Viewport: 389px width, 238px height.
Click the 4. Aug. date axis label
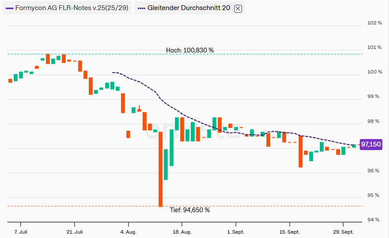128,231
